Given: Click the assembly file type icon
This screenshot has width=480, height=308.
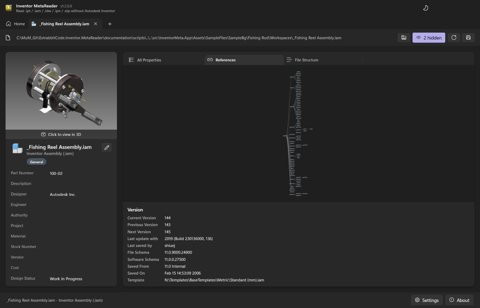Looking at the screenshot, I should (17, 148).
